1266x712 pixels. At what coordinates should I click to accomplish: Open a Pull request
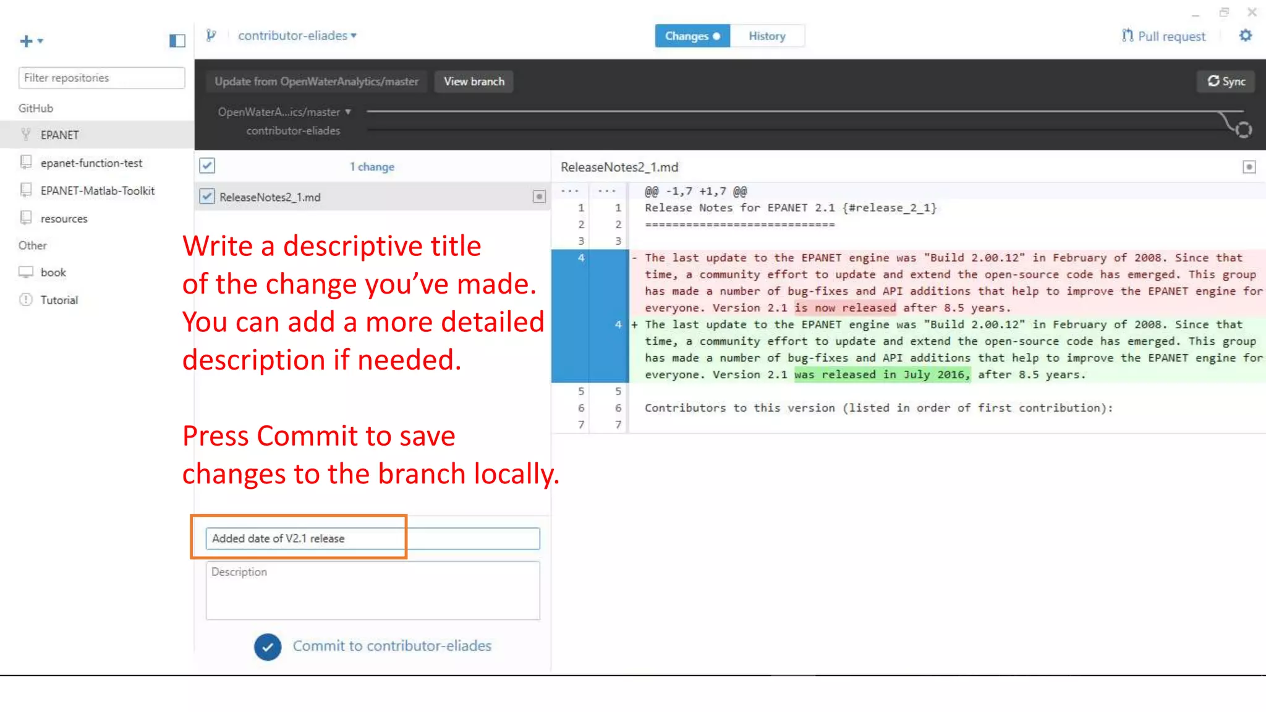pos(1163,36)
